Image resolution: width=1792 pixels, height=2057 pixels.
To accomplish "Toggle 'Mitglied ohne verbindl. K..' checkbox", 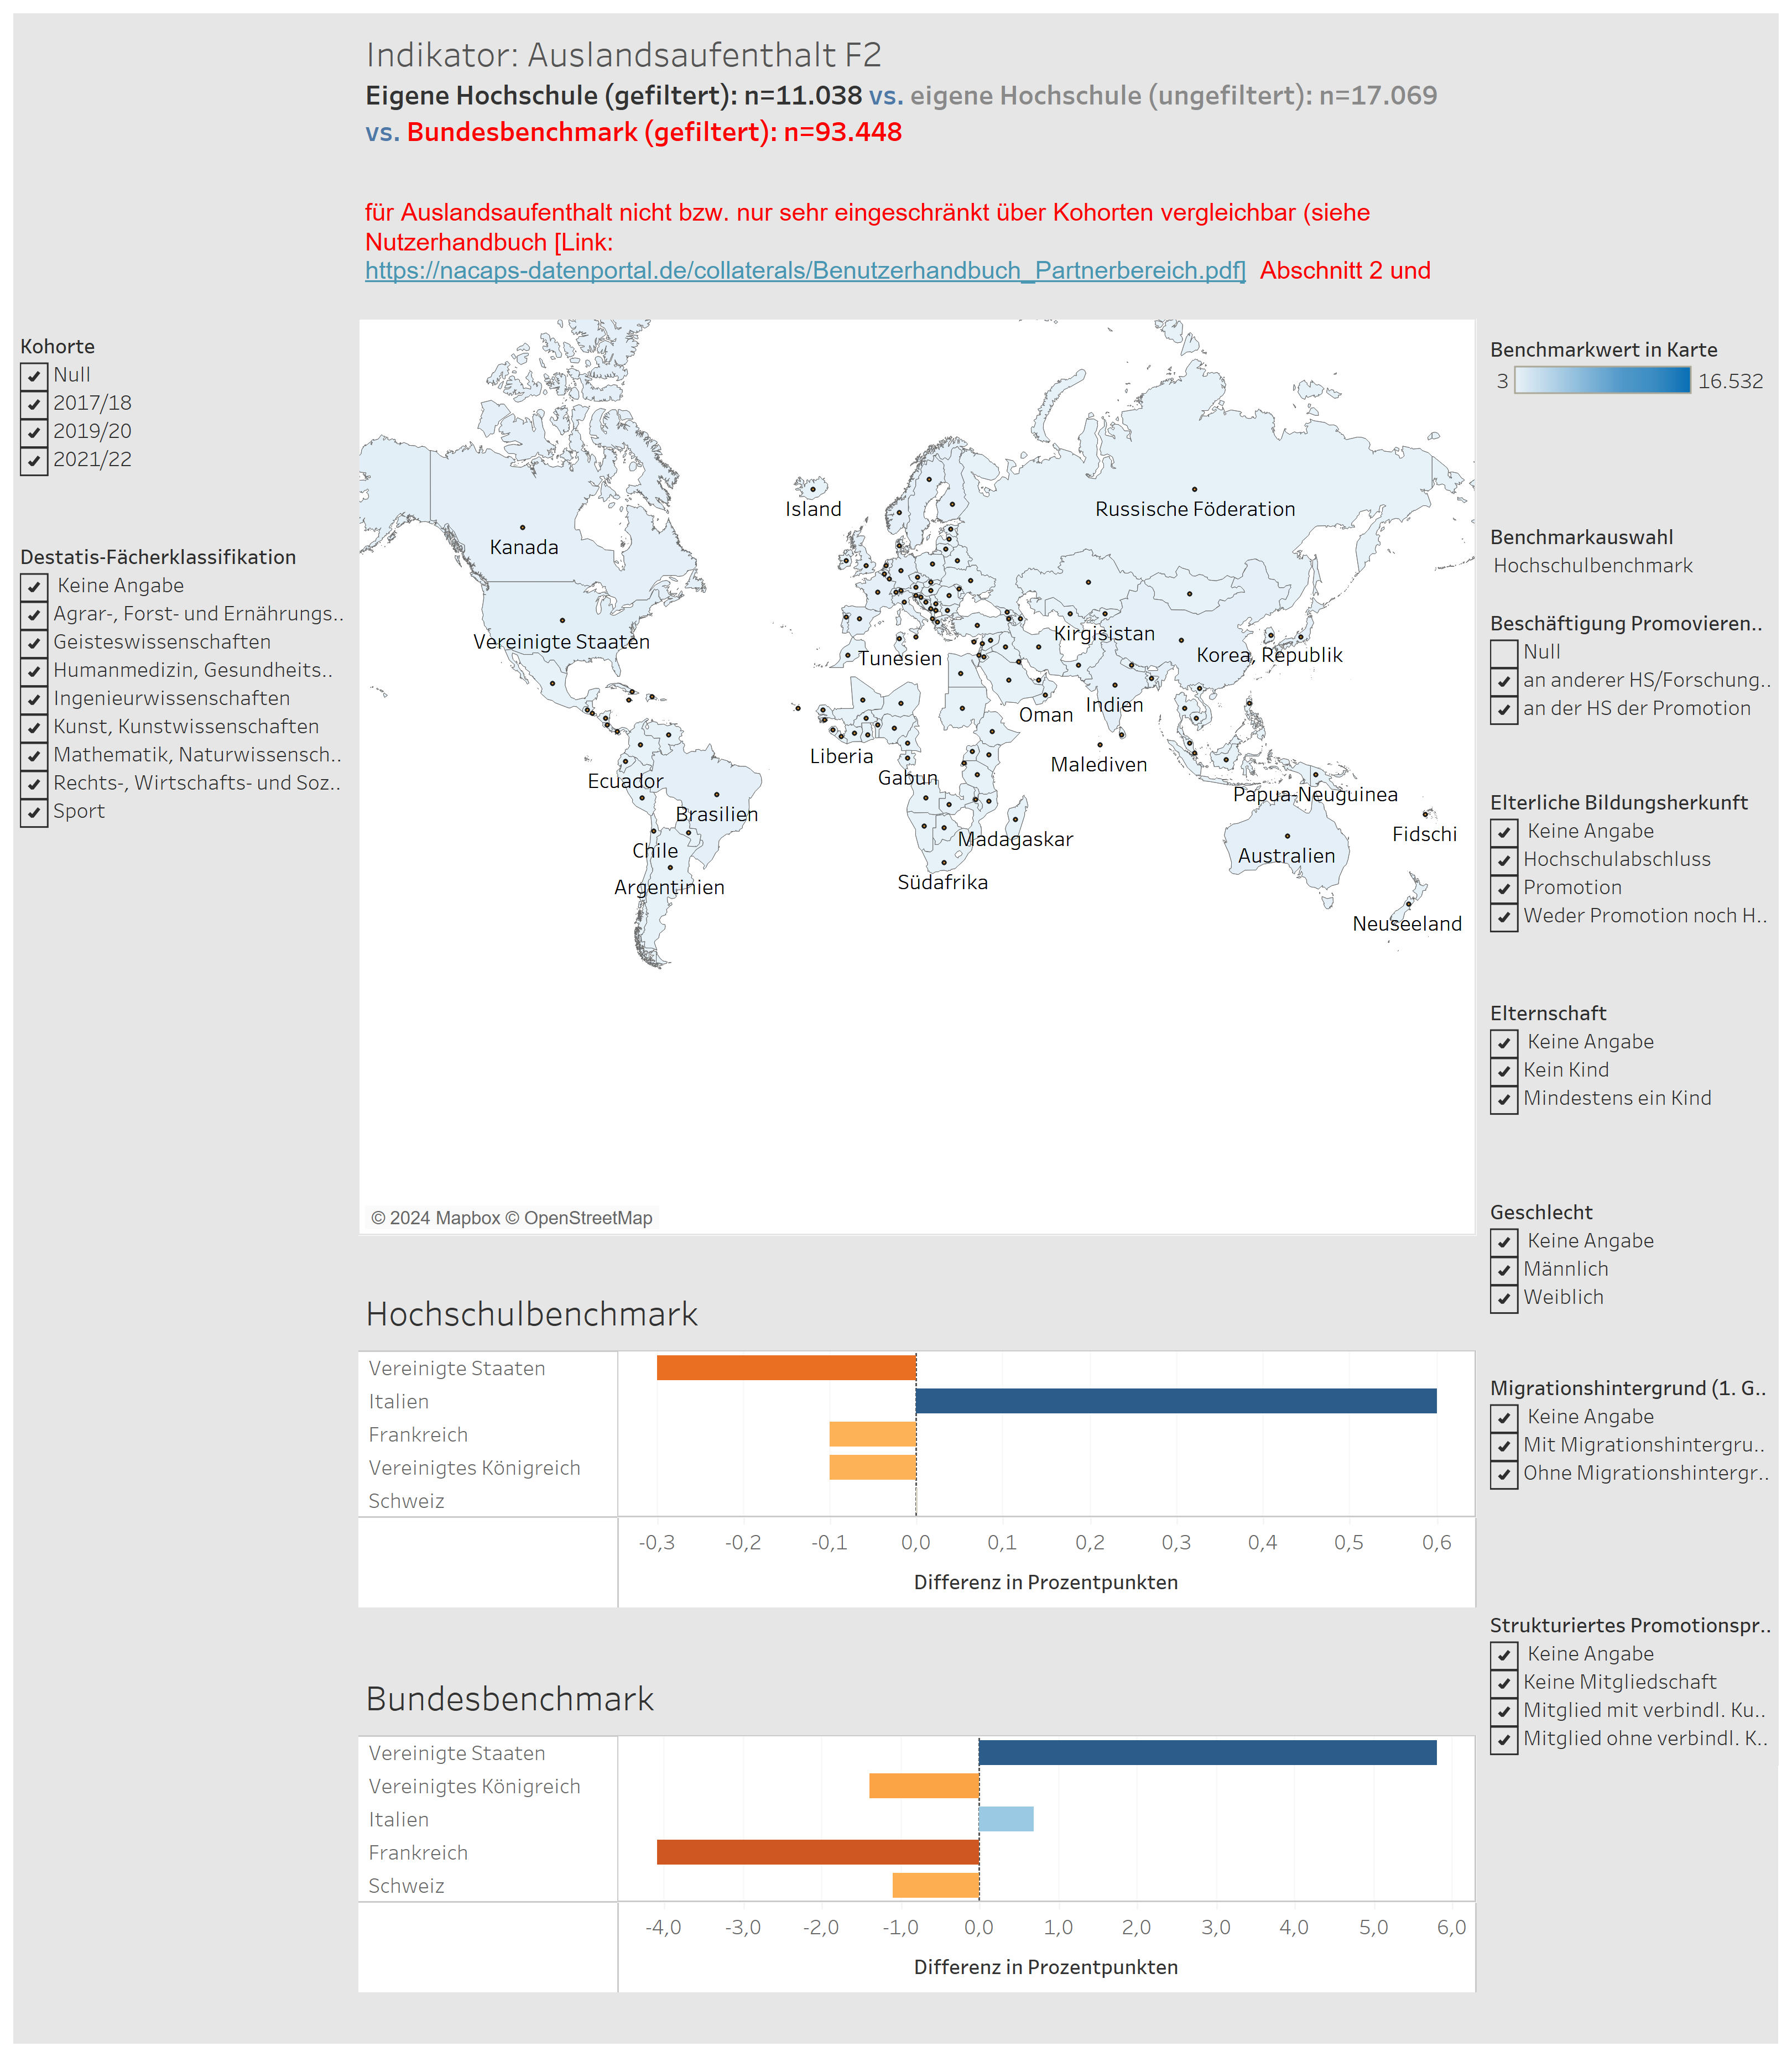I will point(1504,1739).
